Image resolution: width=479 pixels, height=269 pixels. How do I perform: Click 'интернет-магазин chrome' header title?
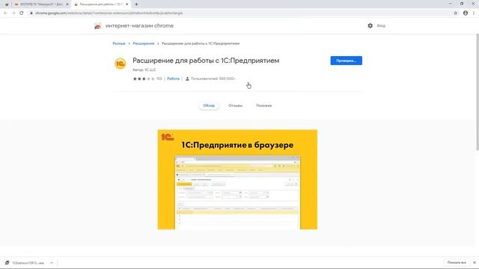click(139, 26)
